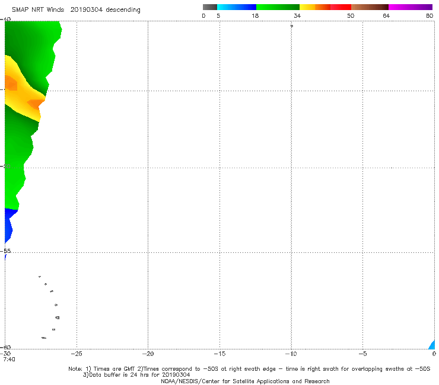Click the color bar label '34'
The image size is (439, 385).
(x=297, y=16)
